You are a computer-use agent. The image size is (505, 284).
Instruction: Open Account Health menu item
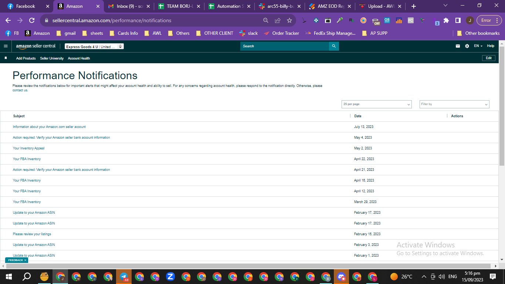(x=79, y=58)
